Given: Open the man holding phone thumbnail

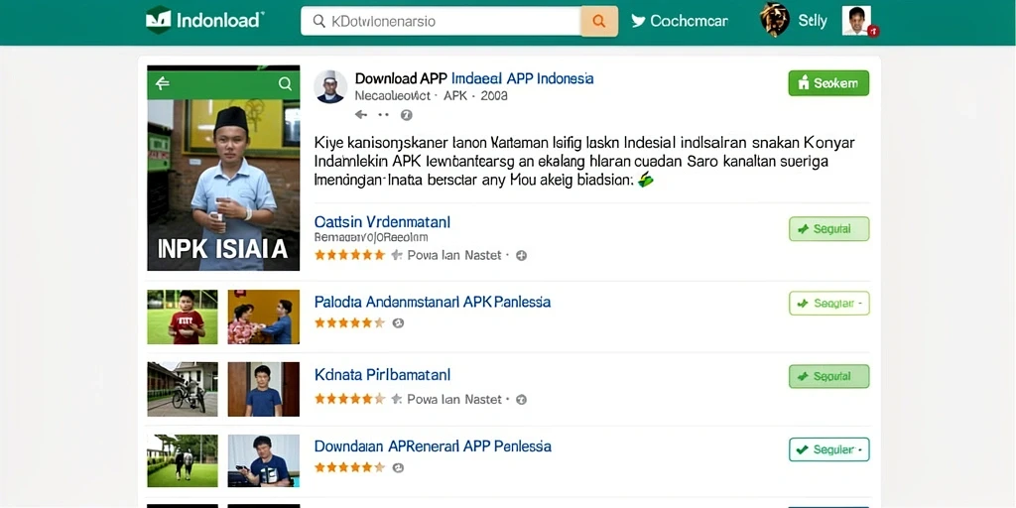Looking at the screenshot, I should (264, 460).
